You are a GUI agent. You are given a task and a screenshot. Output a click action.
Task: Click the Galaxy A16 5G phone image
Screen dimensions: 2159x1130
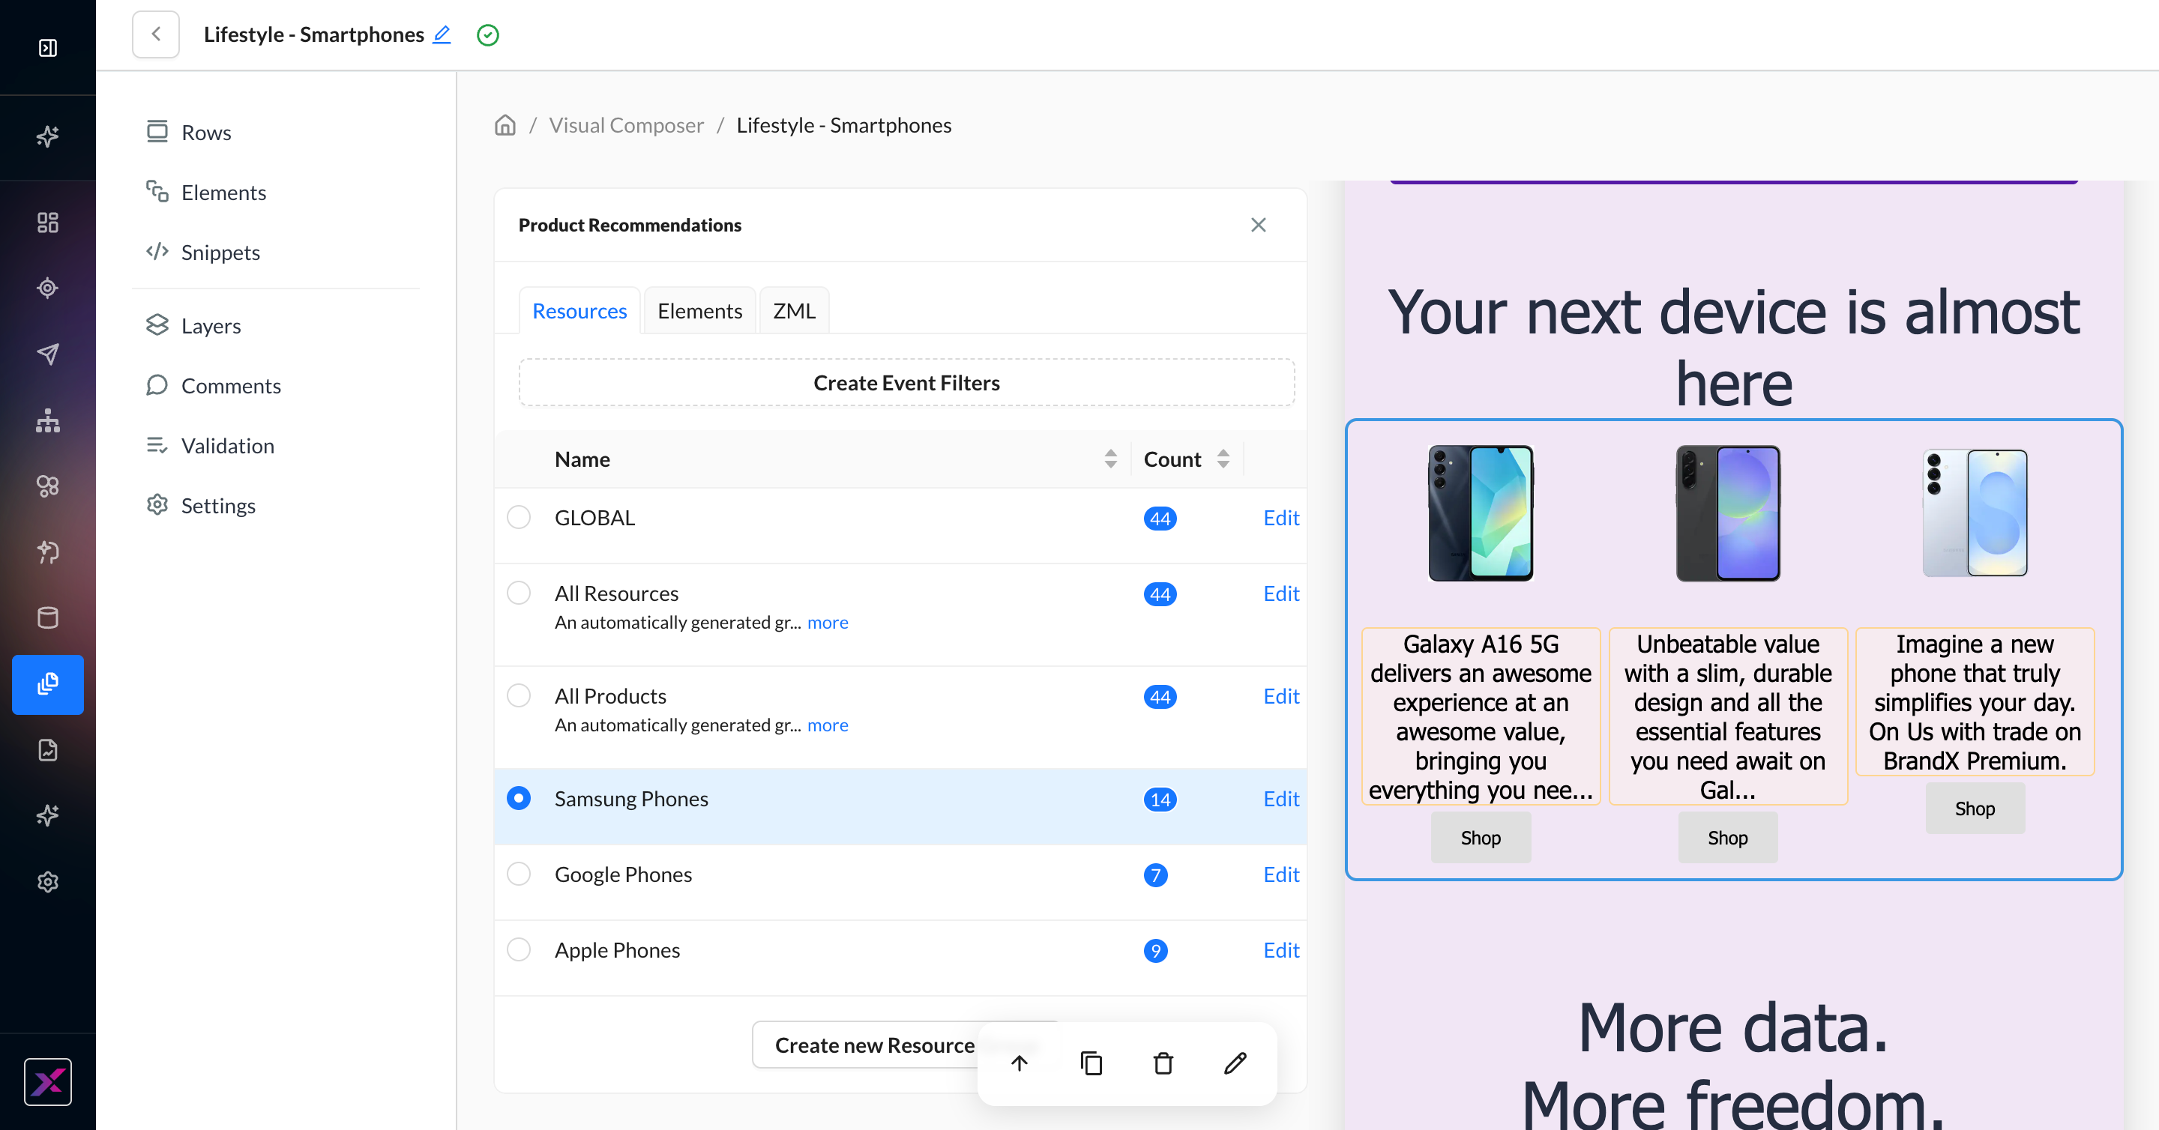(x=1480, y=513)
